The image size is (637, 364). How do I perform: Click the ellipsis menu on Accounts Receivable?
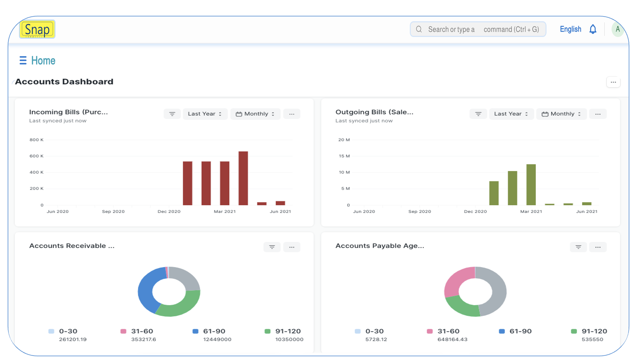(292, 246)
